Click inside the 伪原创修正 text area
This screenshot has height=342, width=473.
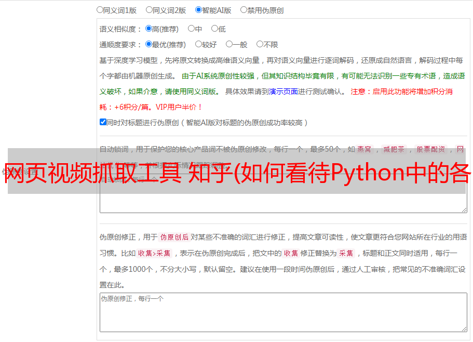pos(283,312)
